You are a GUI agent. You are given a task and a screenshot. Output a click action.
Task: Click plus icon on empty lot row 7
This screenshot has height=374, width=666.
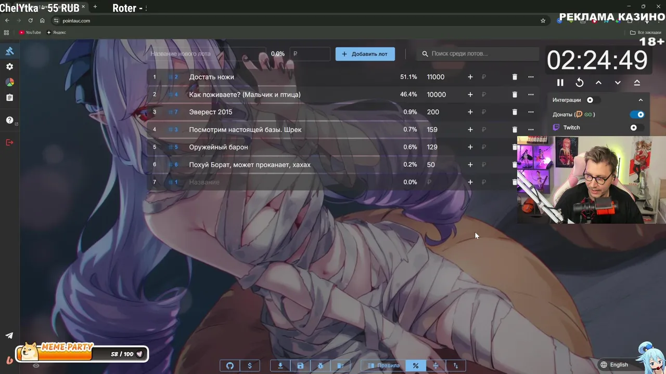470,182
